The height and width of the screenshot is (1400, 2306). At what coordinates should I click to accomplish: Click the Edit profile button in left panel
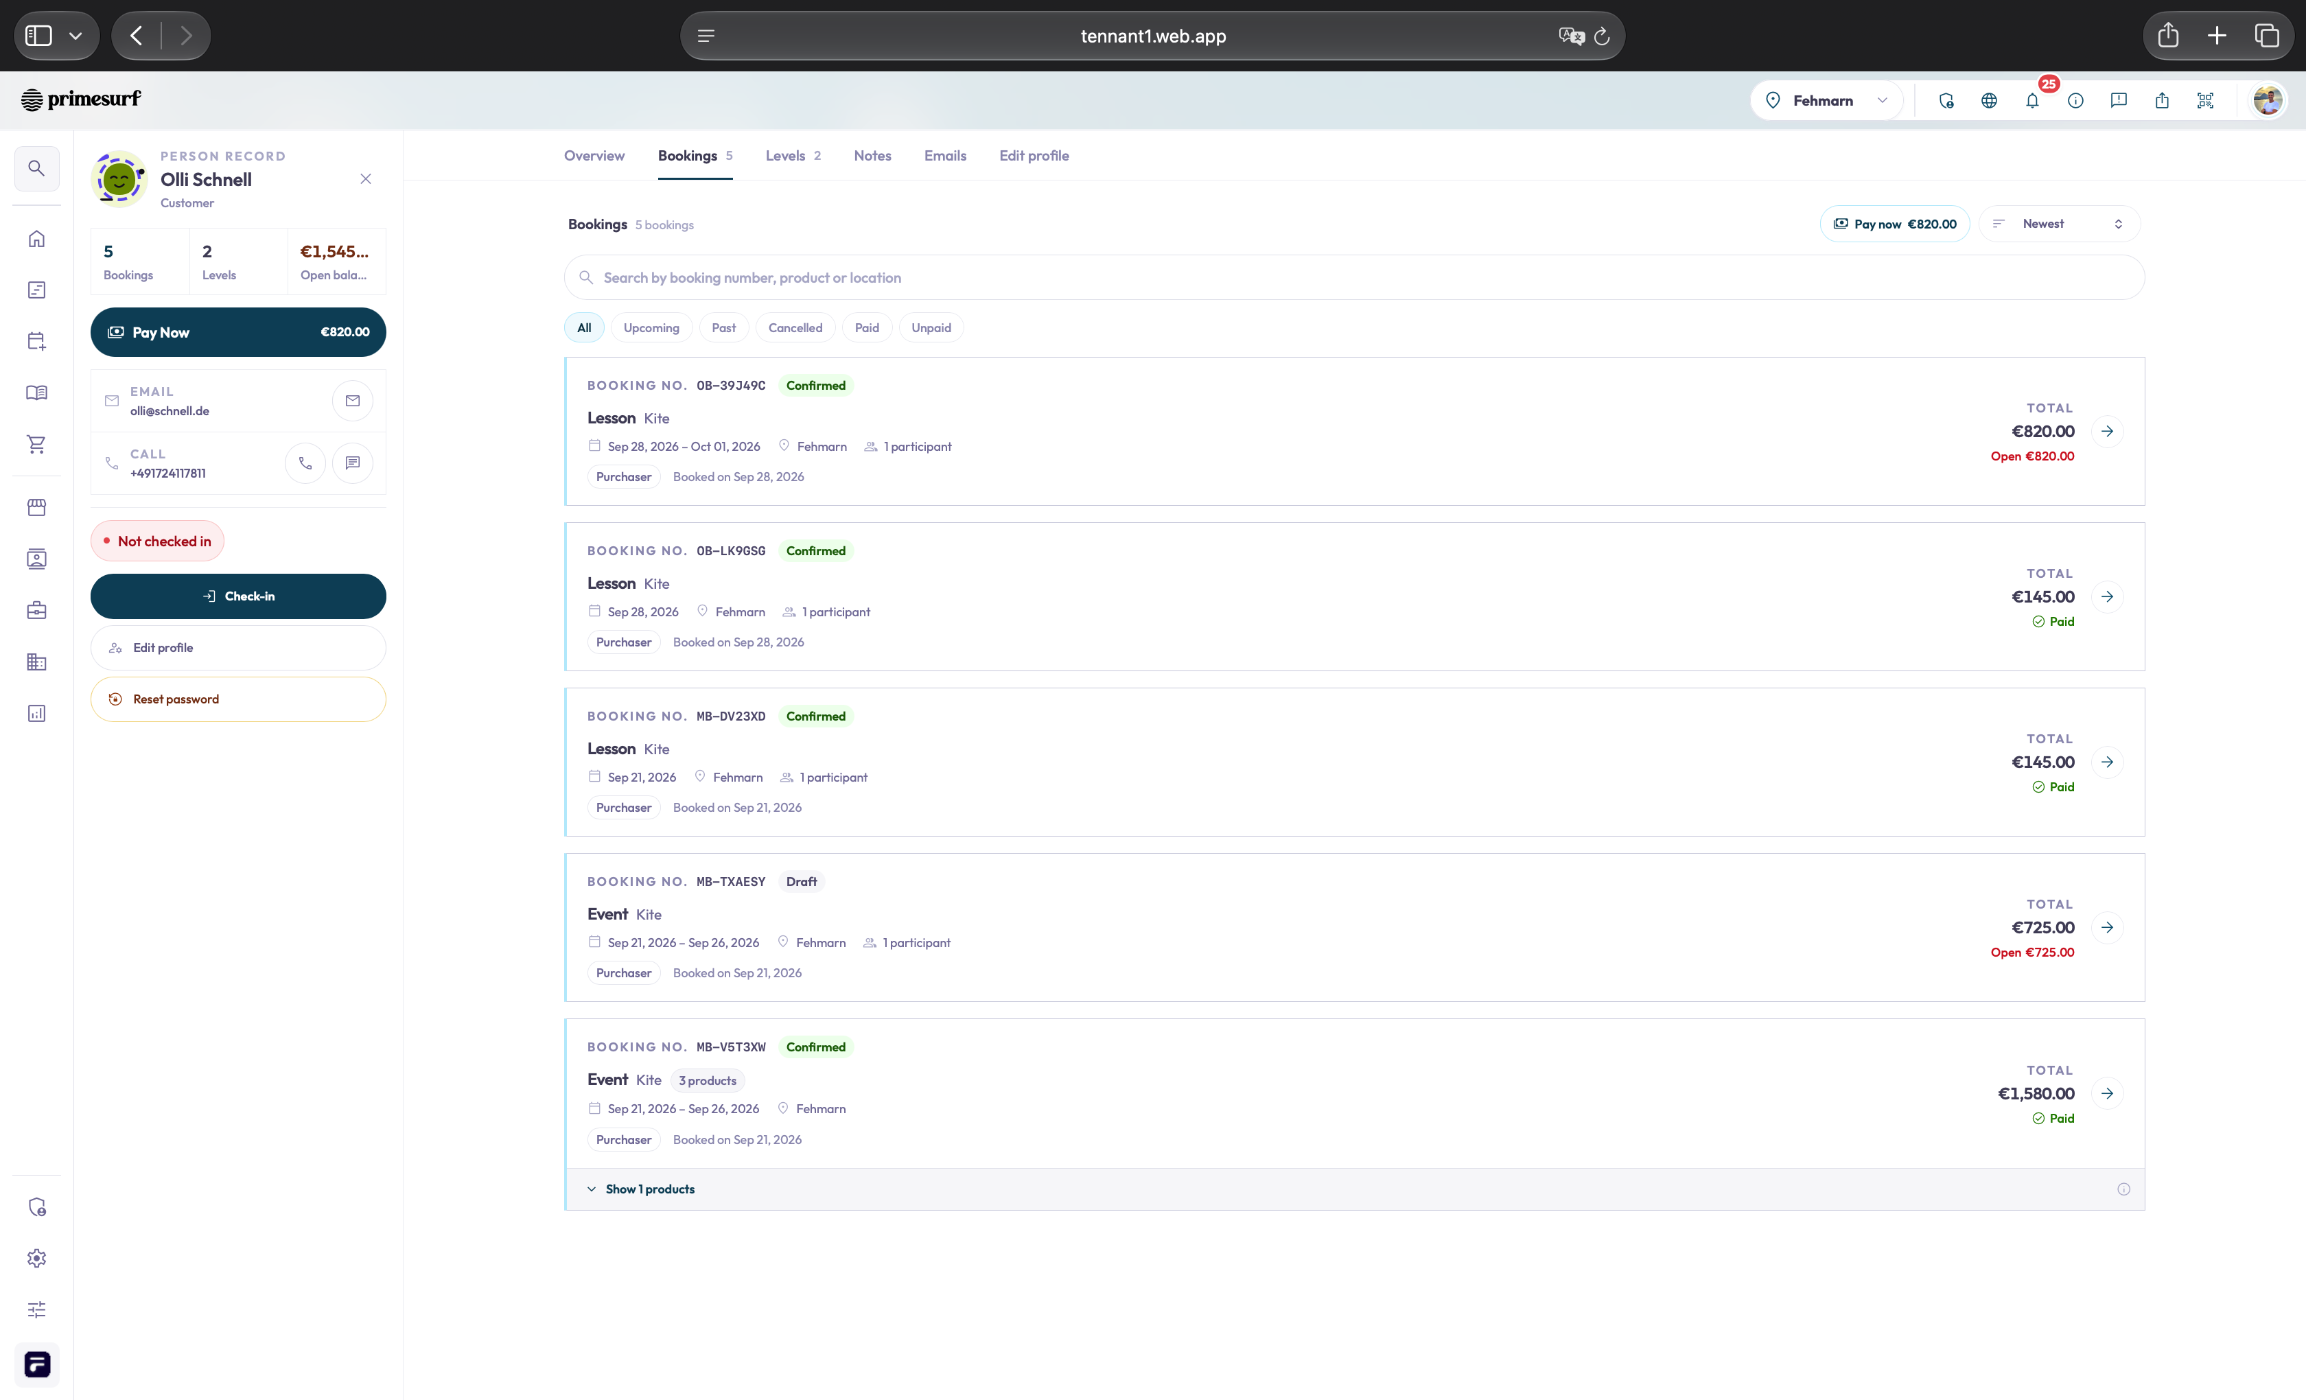tap(239, 648)
